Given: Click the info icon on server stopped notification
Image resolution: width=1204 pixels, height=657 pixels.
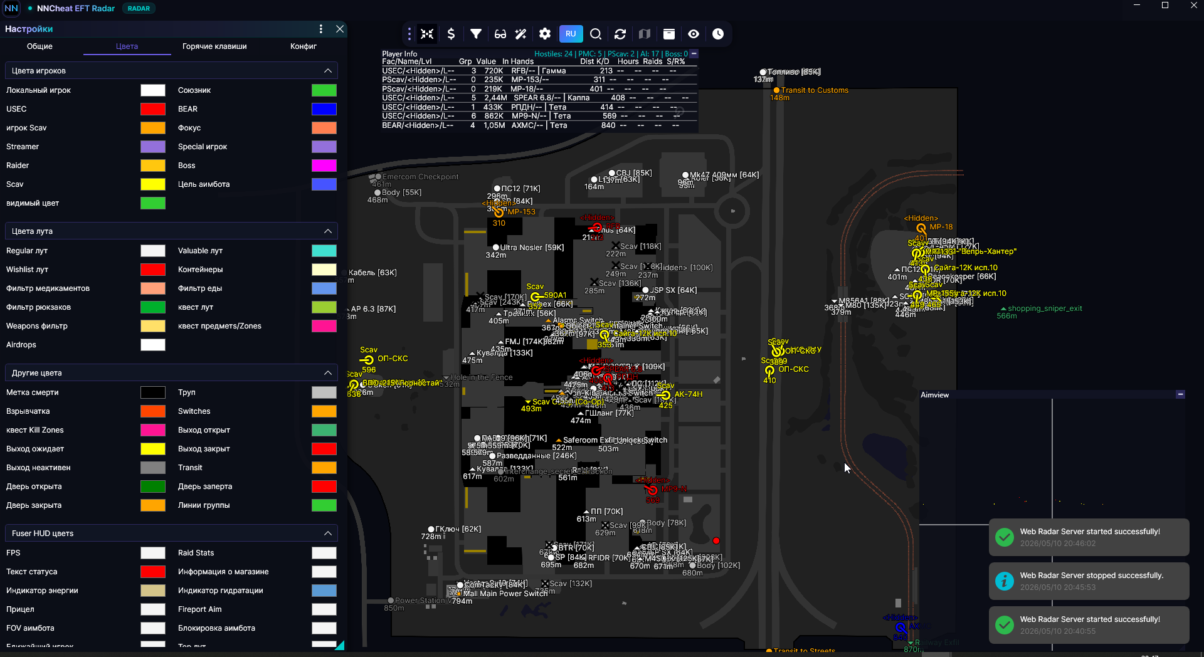Looking at the screenshot, I should click(x=1005, y=581).
